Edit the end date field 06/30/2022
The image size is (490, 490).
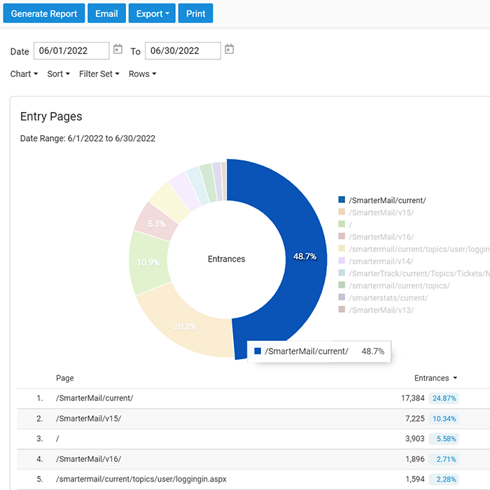click(183, 50)
